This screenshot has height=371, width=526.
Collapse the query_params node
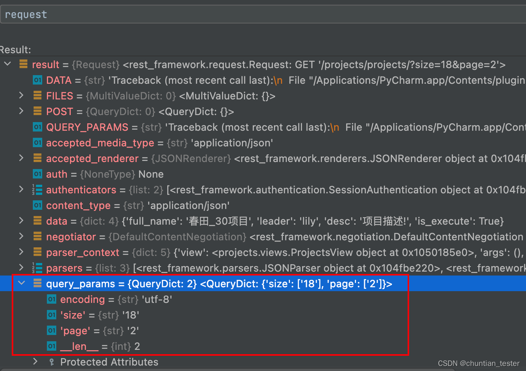pos(21,283)
